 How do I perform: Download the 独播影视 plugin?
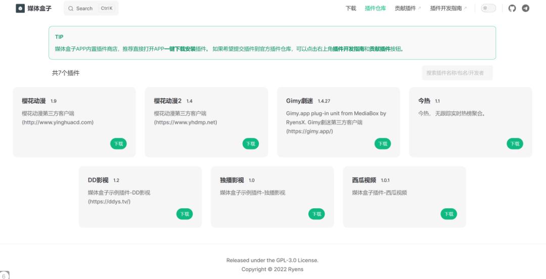tap(316, 214)
